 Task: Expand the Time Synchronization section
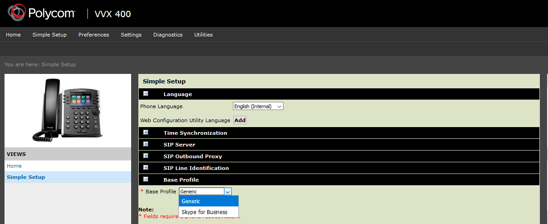coord(146,133)
